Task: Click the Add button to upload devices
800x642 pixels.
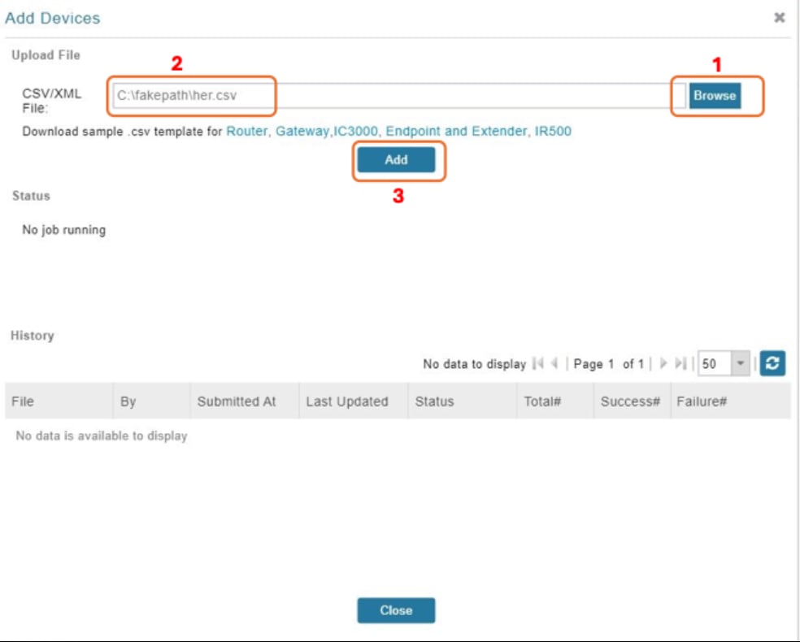Action: click(x=396, y=159)
